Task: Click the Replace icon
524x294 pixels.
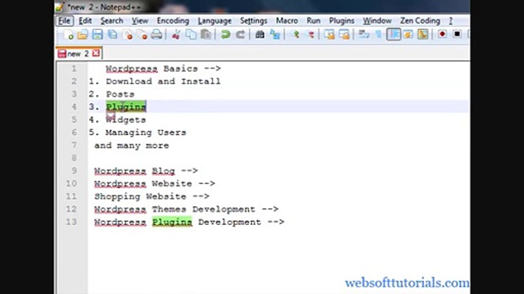Action: 275,35
